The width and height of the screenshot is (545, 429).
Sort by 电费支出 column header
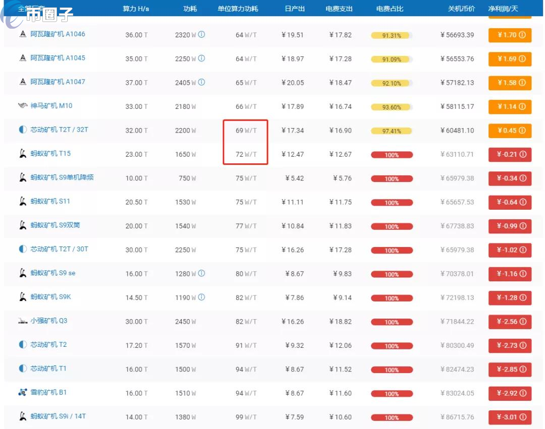pyautogui.click(x=339, y=9)
